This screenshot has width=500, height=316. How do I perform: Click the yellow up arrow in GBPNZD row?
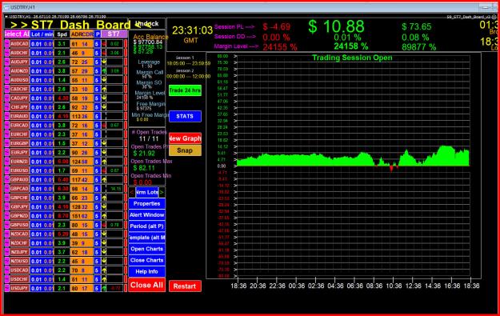(104, 215)
